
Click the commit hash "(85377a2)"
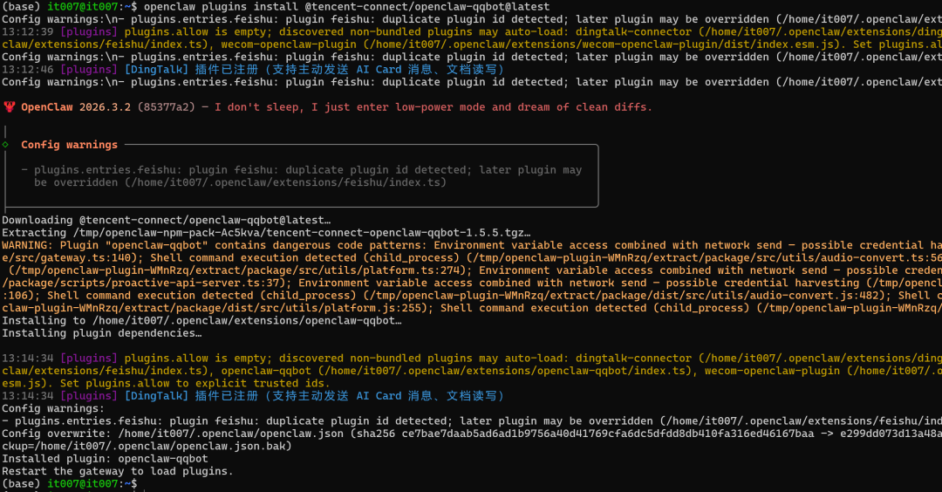click(167, 107)
